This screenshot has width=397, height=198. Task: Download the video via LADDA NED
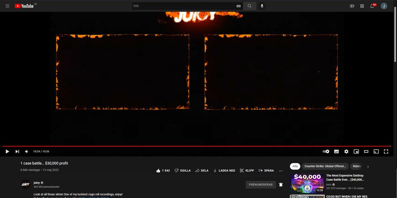224,171
